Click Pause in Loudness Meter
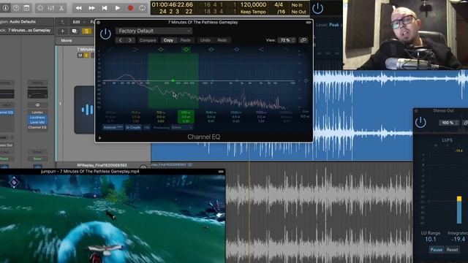 pos(436,250)
